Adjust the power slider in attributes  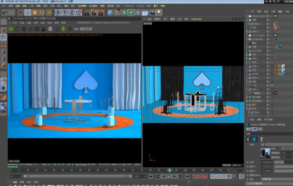tap(284, 162)
